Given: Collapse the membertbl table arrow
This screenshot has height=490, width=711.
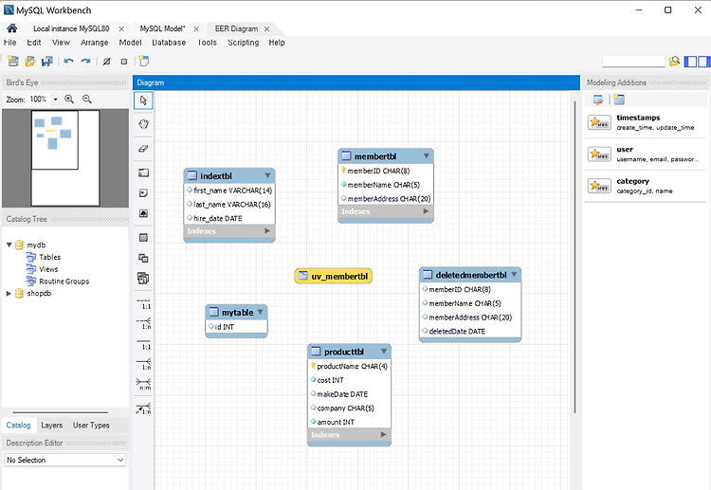Looking at the screenshot, I should pos(427,155).
